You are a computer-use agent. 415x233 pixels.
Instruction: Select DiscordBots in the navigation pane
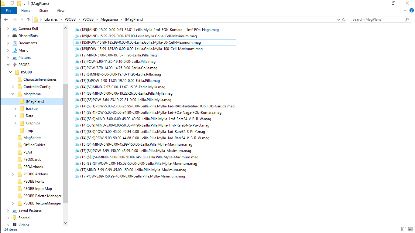pos(28,36)
